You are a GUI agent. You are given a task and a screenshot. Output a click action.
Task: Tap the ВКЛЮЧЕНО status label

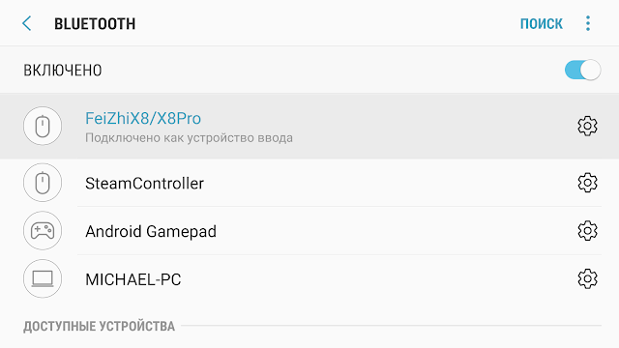click(x=63, y=71)
